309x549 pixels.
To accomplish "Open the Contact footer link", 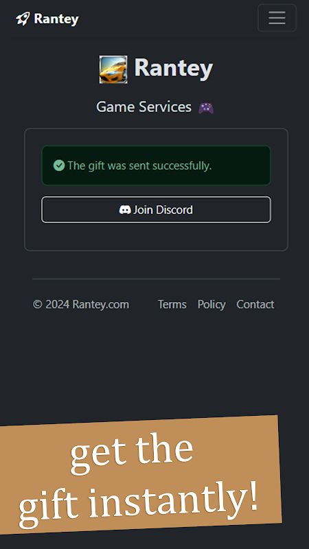I will pyautogui.click(x=255, y=304).
